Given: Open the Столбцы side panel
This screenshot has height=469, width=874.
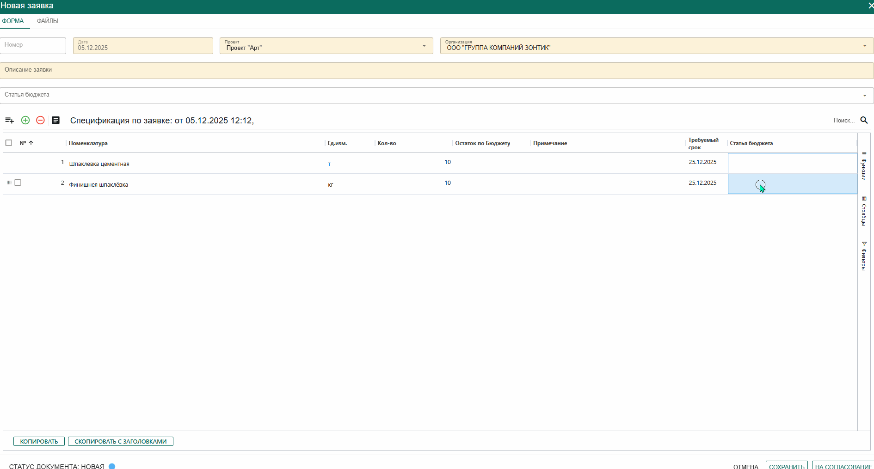Looking at the screenshot, I should point(864,211).
